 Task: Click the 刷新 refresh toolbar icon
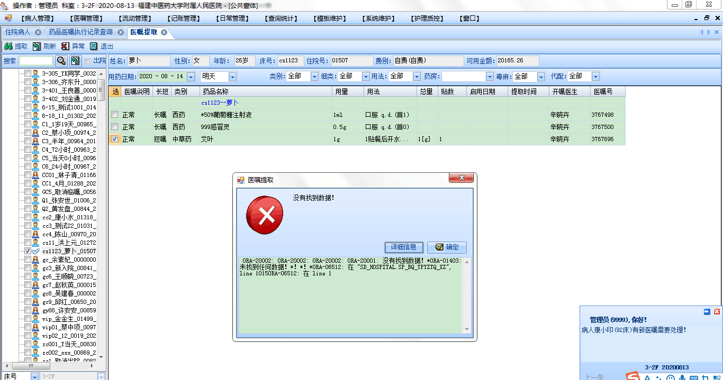point(37,47)
